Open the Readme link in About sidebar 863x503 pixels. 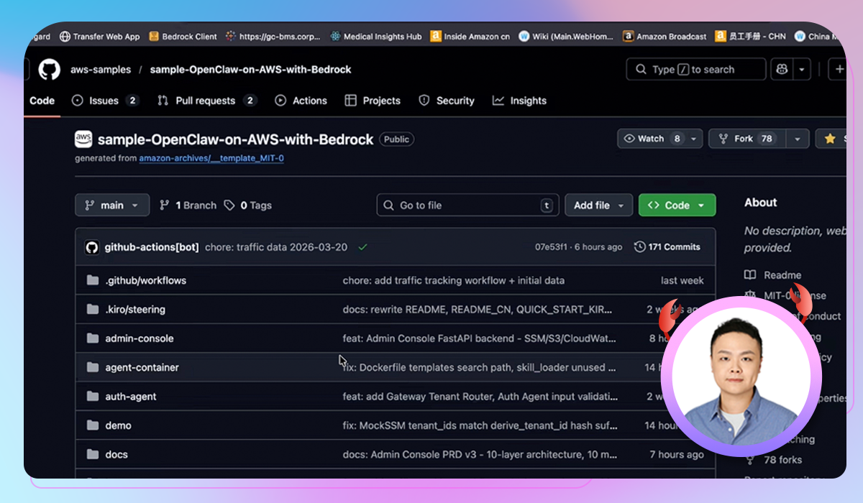pos(773,275)
